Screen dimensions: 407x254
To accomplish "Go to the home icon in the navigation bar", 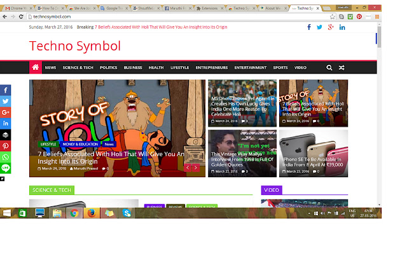I will (36, 67).
